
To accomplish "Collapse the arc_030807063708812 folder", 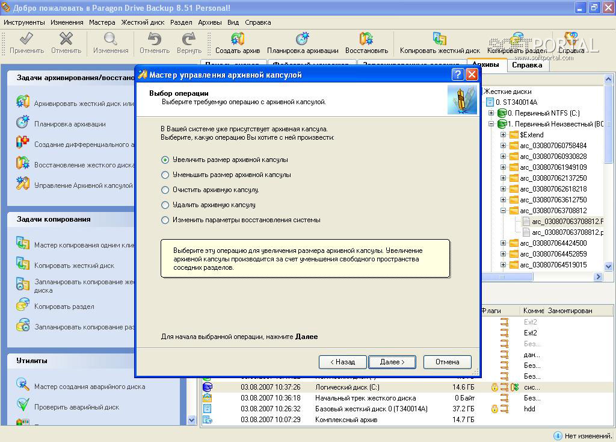I will coord(504,211).
